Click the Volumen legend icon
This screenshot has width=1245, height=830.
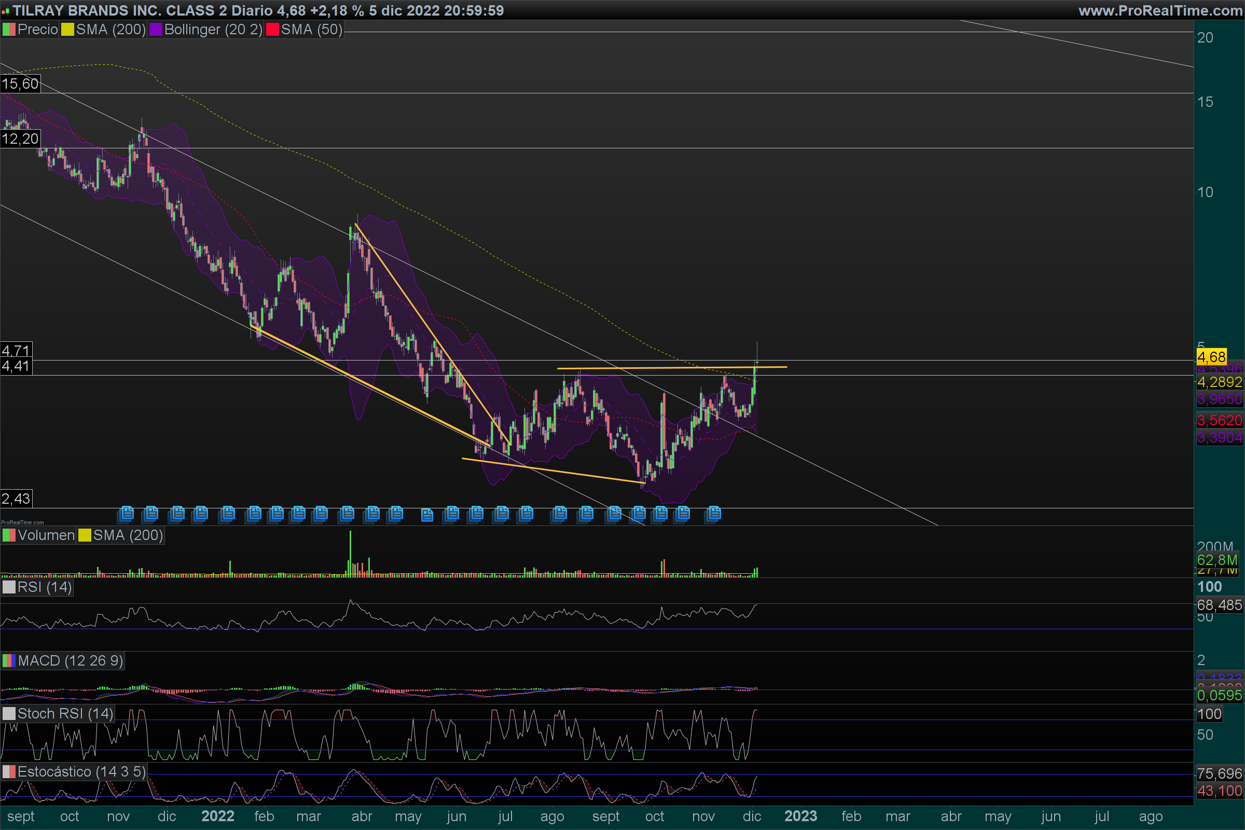pos(9,535)
